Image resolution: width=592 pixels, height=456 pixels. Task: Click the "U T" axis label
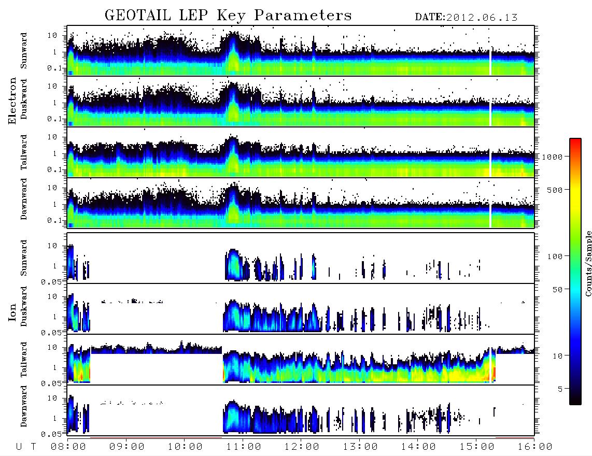[26, 447]
